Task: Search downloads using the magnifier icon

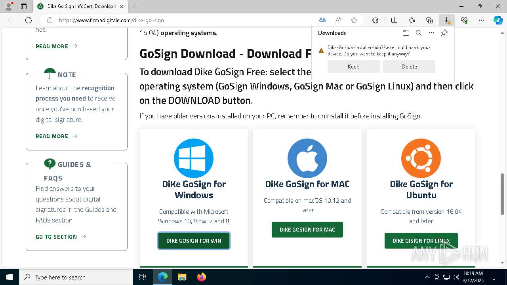Action: tap(418, 33)
